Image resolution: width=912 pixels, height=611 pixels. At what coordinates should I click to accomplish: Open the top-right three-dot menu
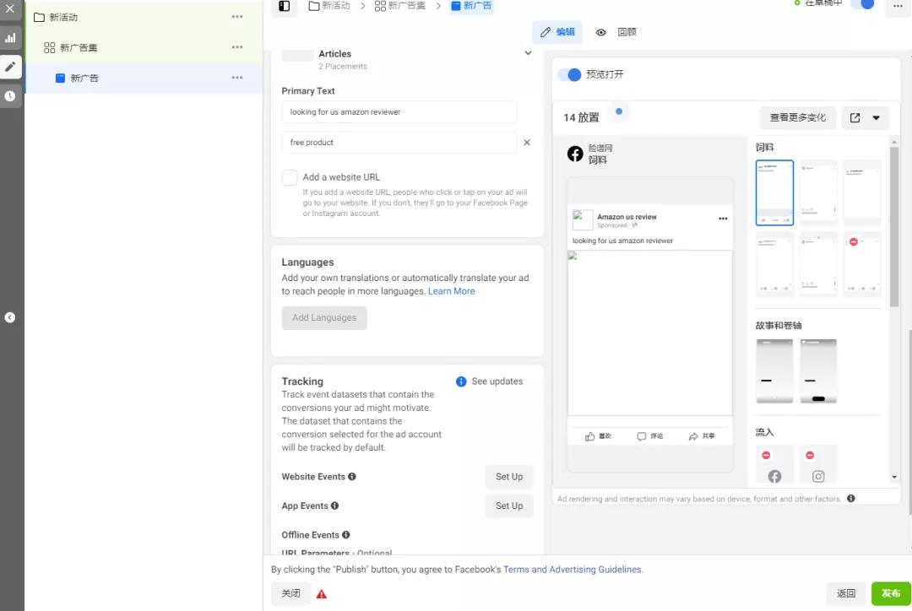point(898,6)
